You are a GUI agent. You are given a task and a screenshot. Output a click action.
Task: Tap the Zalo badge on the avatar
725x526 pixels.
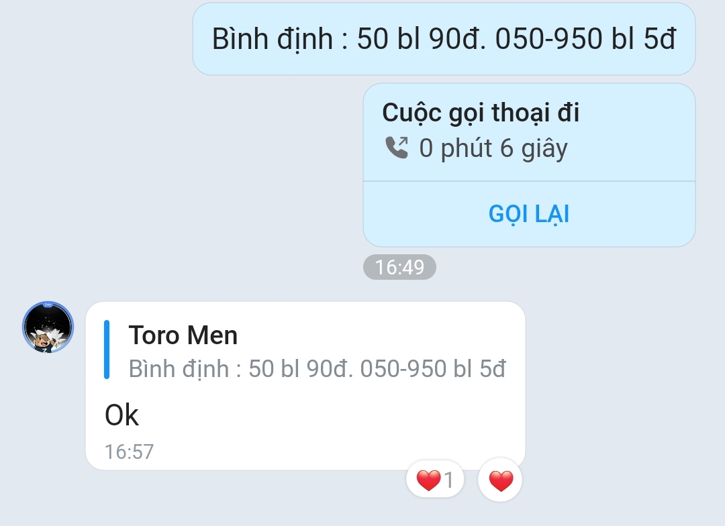(48, 305)
